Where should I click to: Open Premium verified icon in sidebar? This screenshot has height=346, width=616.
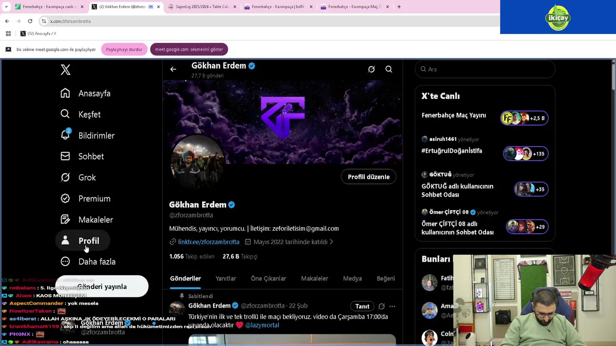point(65,198)
